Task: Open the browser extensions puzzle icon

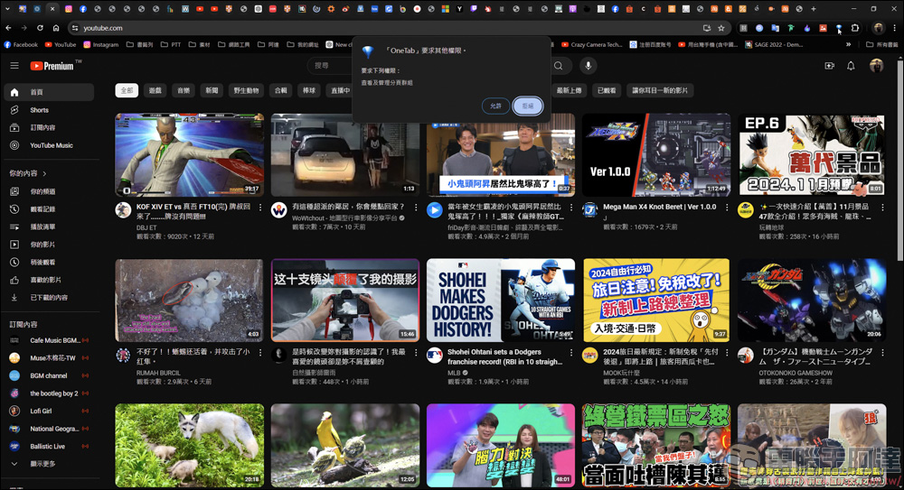Action: click(x=855, y=28)
